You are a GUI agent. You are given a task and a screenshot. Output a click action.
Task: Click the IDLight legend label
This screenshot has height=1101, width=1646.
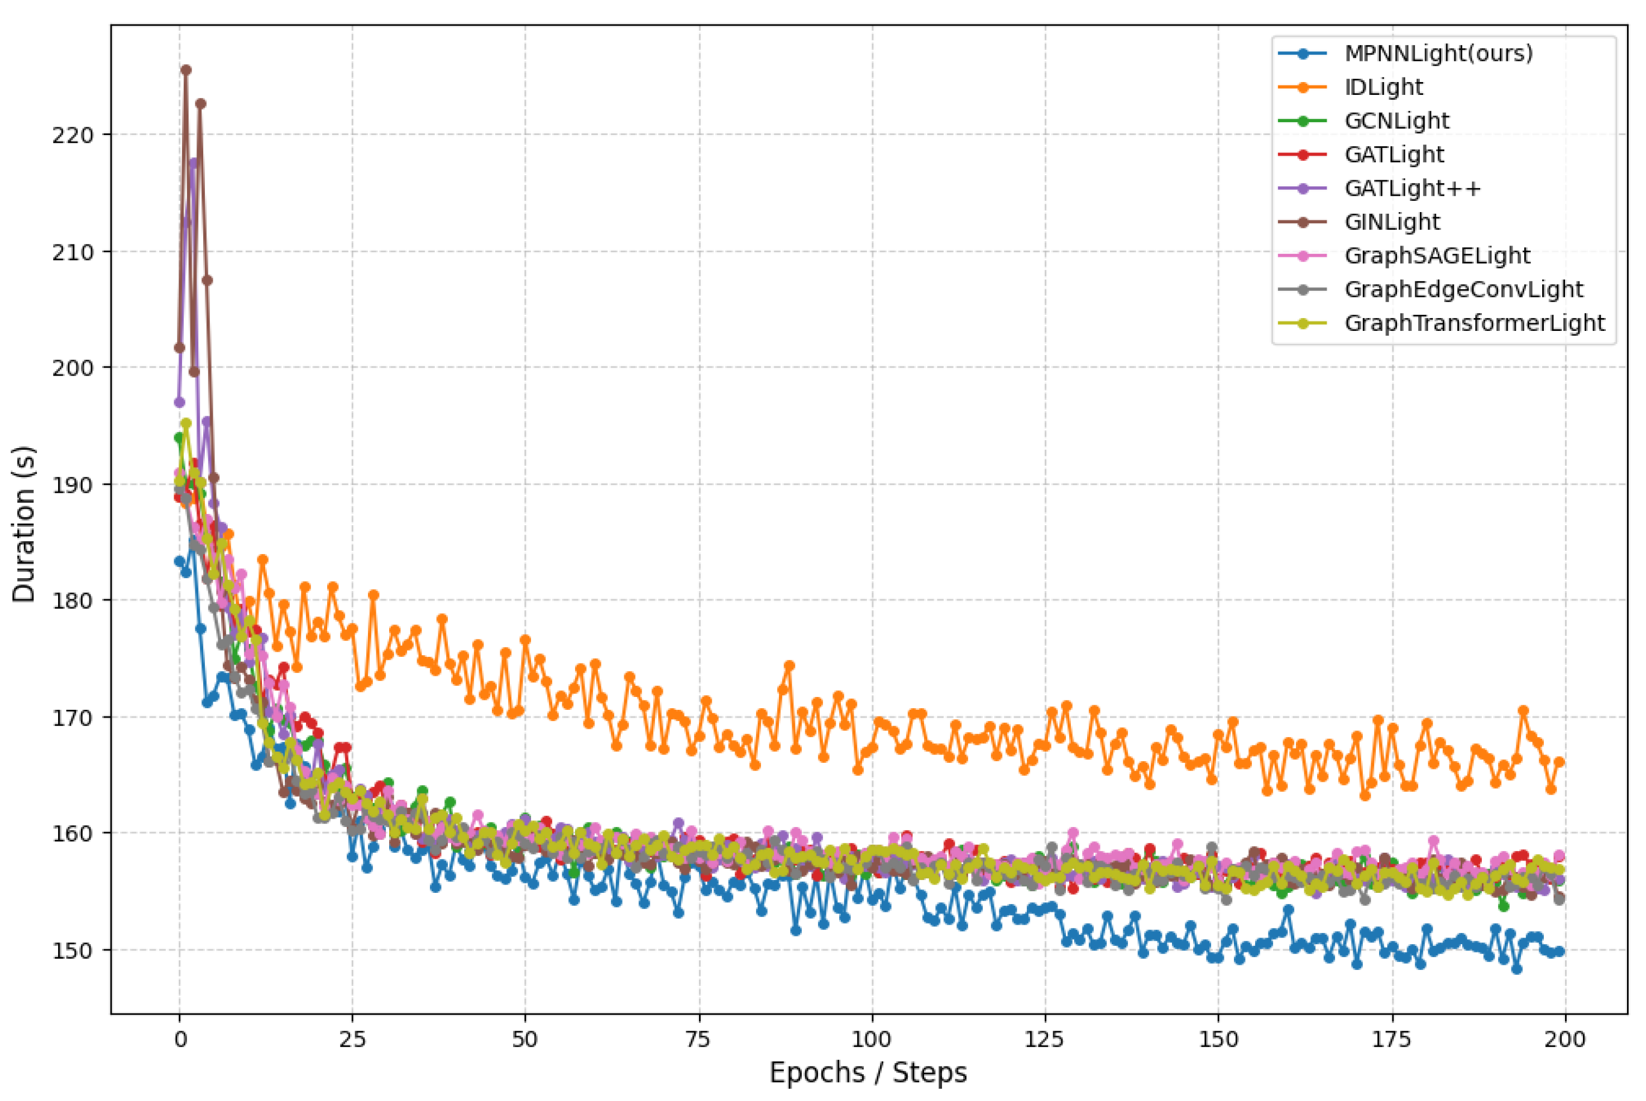point(1383,87)
